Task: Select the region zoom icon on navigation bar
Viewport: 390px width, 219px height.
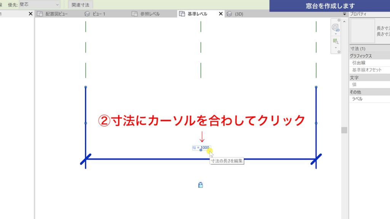Action: (x=335, y=41)
